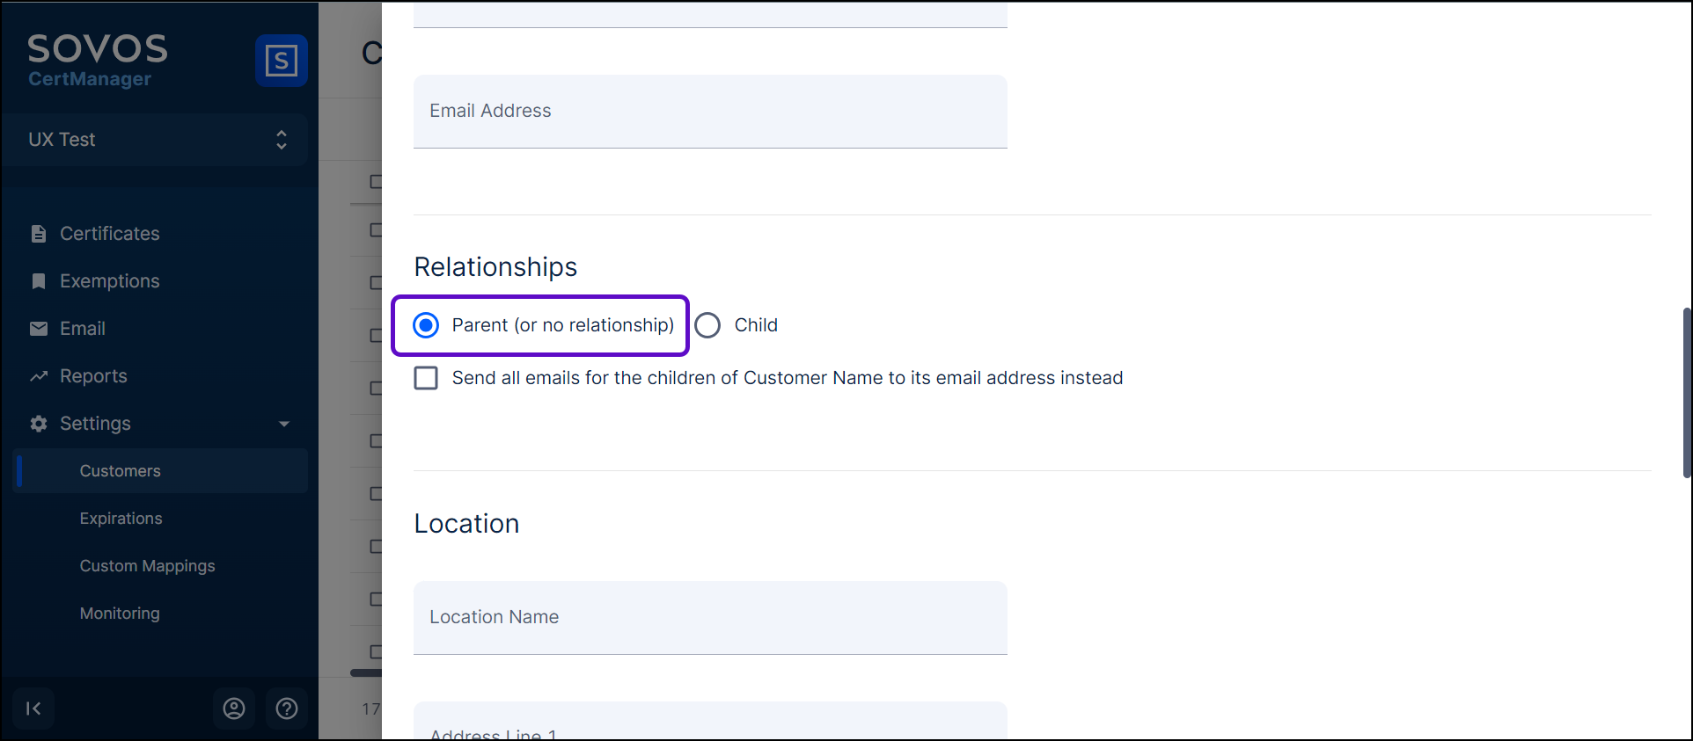Click the Sovos S logo icon
Screen dimensions: 1693x741
[x=281, y=61]
